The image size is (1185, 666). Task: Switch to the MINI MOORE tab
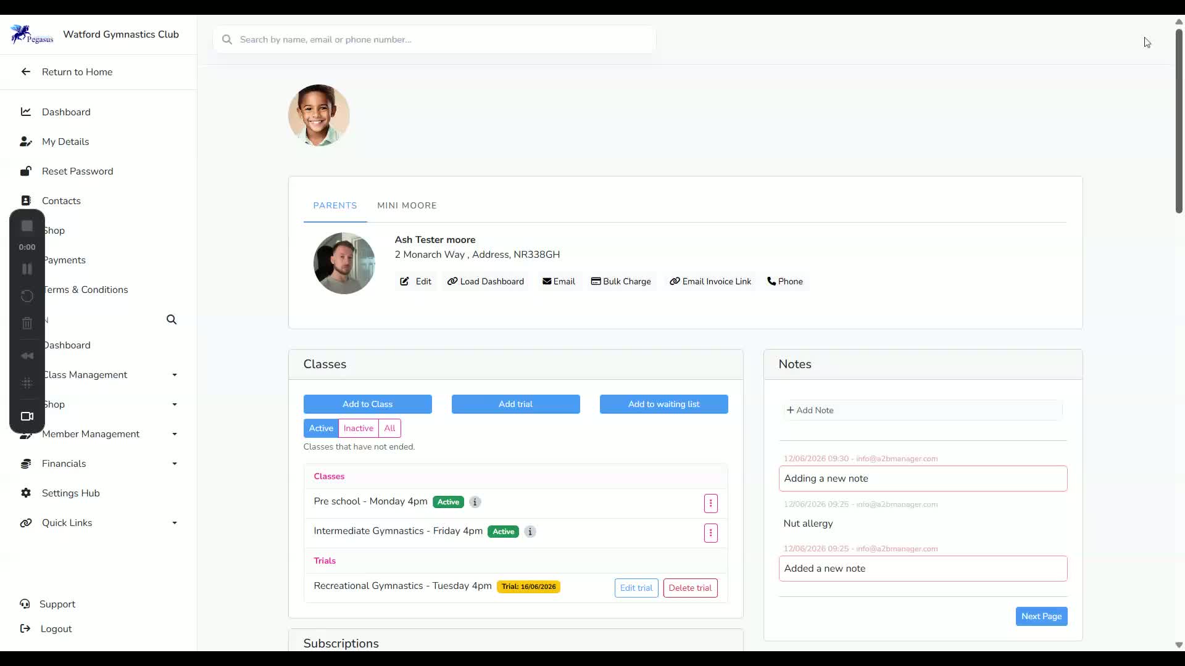[407, 205]
